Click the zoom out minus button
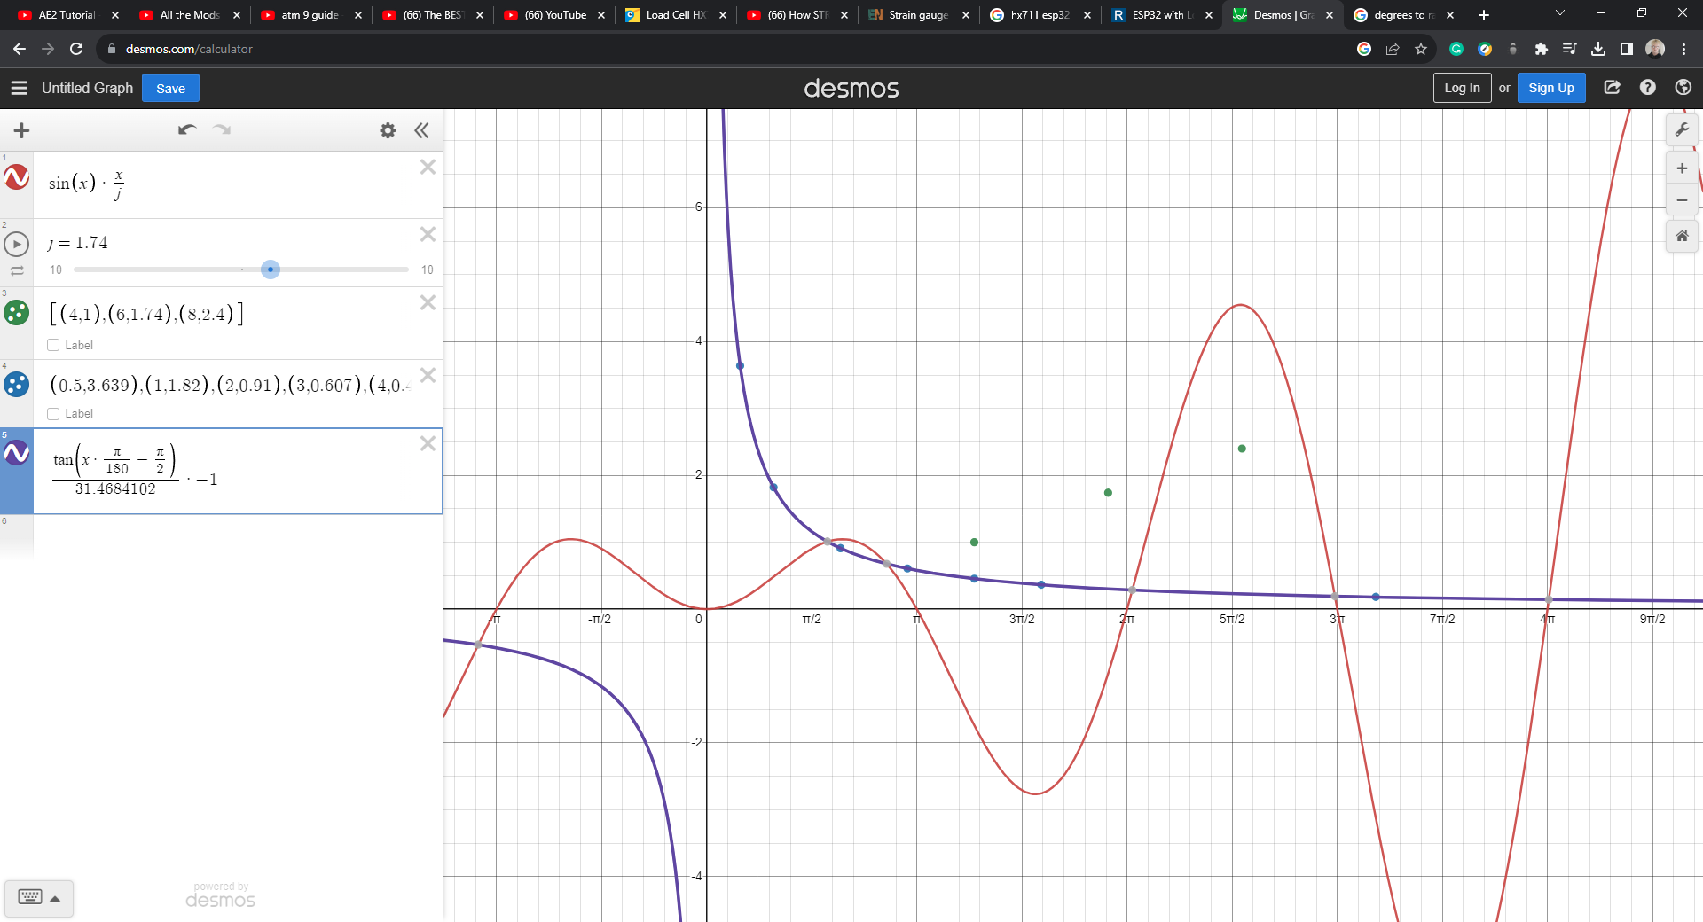Image resolution: width=1703 pixels, height=922 pixels. 1681,200
